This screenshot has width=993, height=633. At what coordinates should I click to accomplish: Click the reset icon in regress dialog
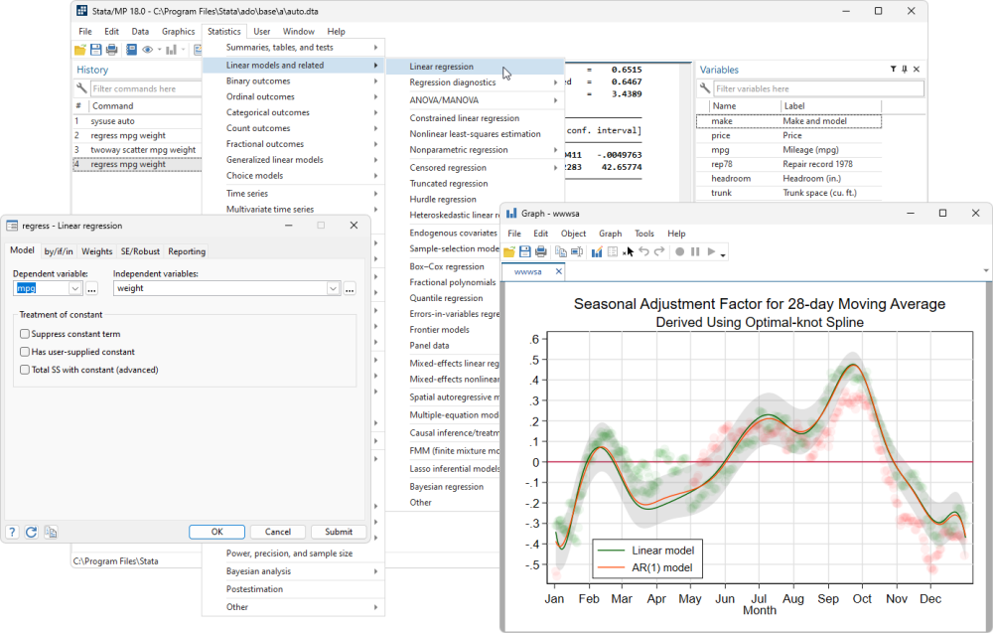(x=31, y=533)
